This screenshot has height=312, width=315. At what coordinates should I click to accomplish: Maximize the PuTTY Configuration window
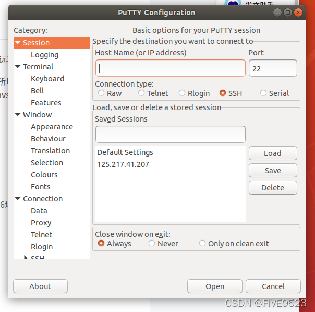pyautogui.click(x=288, y=13)
